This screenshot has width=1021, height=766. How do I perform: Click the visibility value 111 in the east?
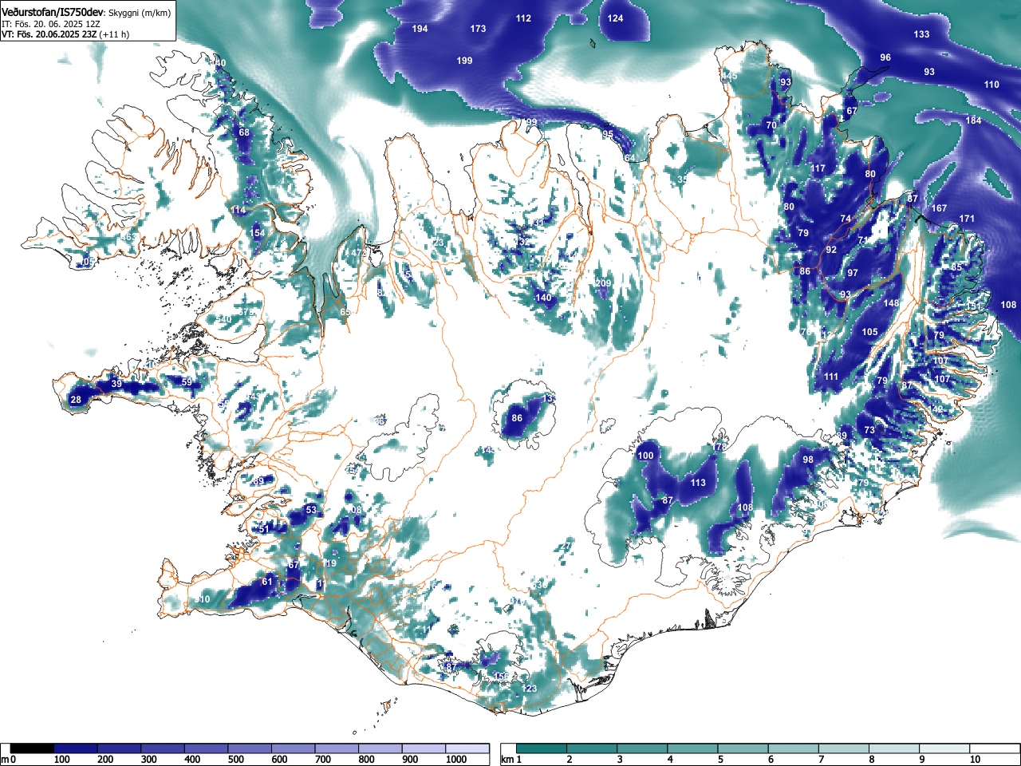click(x=831, y=377)
